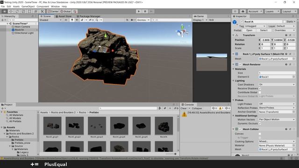Screen dimensions: 299x168
Task: Toggle hidden objects count icon in scene toolbar
Action: tap(92, 20)
